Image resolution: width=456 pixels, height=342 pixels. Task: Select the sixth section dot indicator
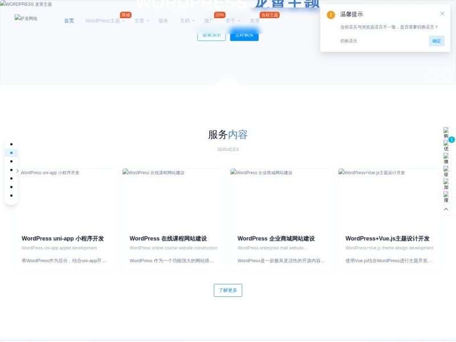coord(11,187)
